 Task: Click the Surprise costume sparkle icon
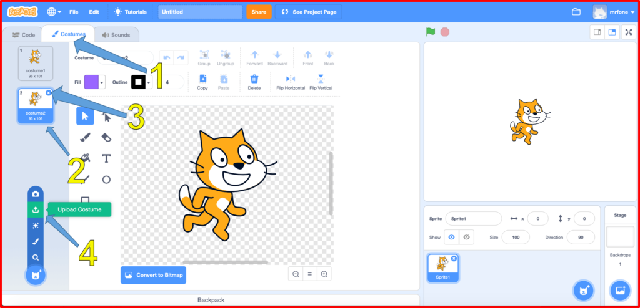point(36,226)
